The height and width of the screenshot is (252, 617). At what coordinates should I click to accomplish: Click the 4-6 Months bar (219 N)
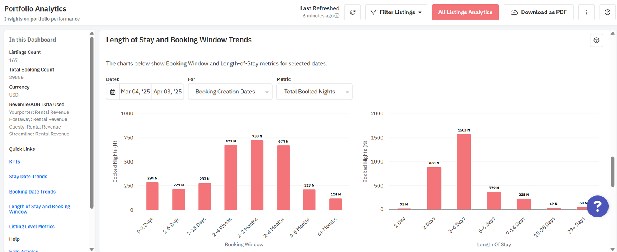(309, 200)
